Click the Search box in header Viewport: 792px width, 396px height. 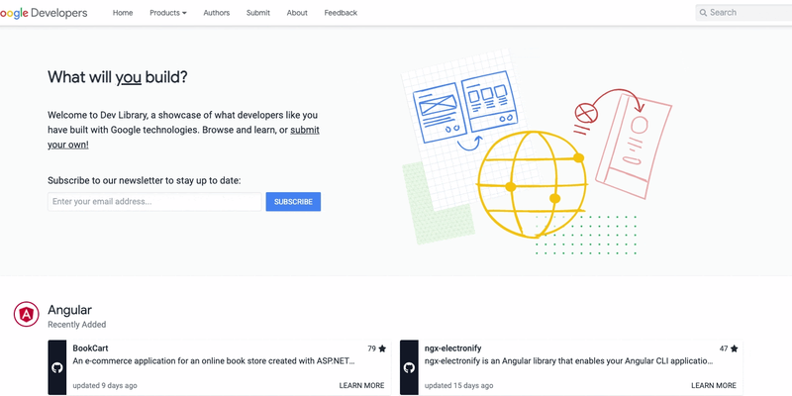pyautogui.click(x=743, y=13)
